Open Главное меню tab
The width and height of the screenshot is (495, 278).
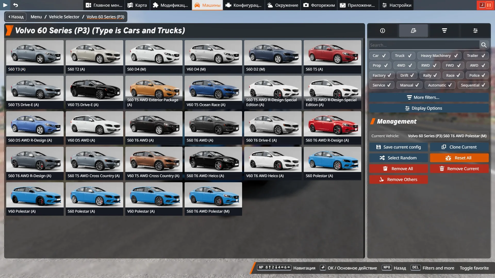pyautogui.click(x=104, y=5)
